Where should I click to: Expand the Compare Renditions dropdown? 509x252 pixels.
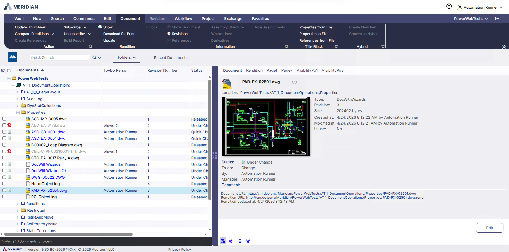tap(53, 34)
